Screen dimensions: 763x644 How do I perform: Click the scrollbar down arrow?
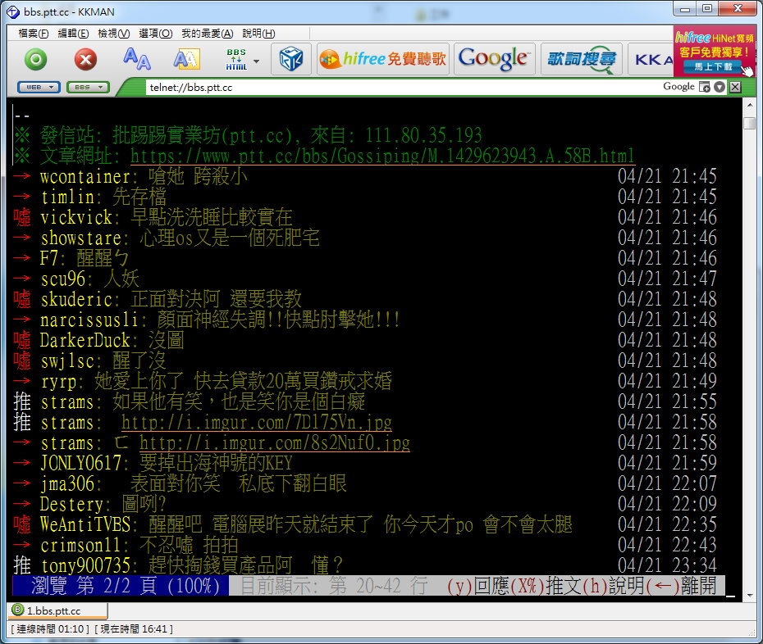tap(750, 595)
